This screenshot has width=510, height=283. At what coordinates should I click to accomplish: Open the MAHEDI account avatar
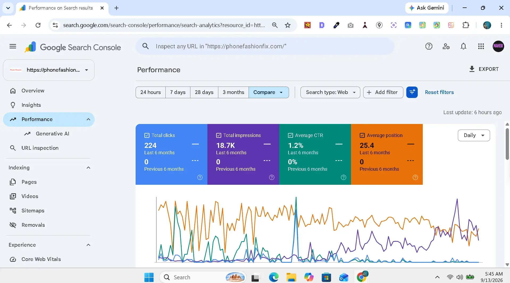[x=498, y=46]
